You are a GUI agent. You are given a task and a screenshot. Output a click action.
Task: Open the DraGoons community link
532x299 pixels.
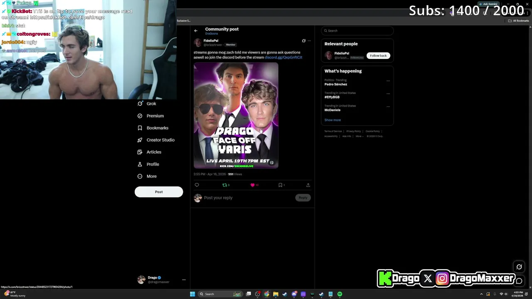211,34
